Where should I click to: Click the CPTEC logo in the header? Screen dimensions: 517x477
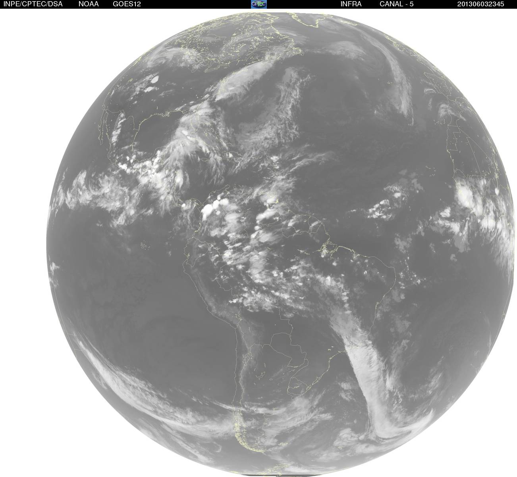point(259,4)
